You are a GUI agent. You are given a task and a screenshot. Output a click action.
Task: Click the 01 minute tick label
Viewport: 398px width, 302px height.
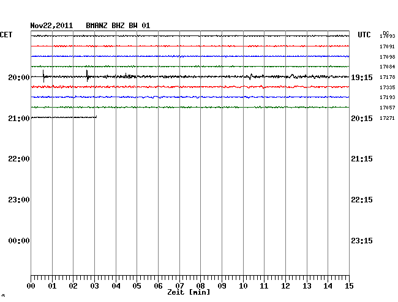pos(52,286)
